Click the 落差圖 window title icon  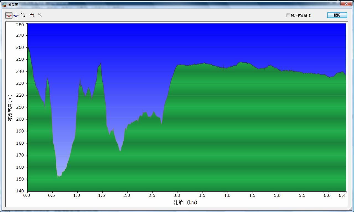(x=4, y=5)
